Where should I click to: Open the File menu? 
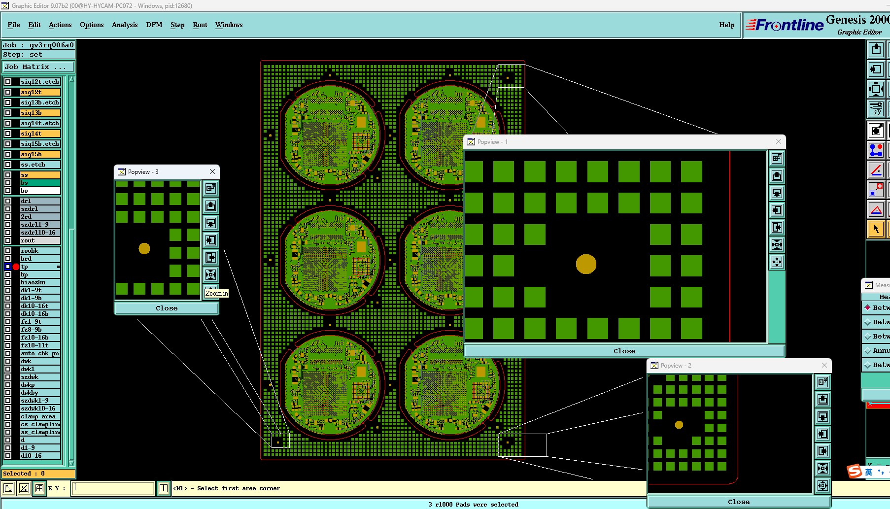[x=14, y=25]
